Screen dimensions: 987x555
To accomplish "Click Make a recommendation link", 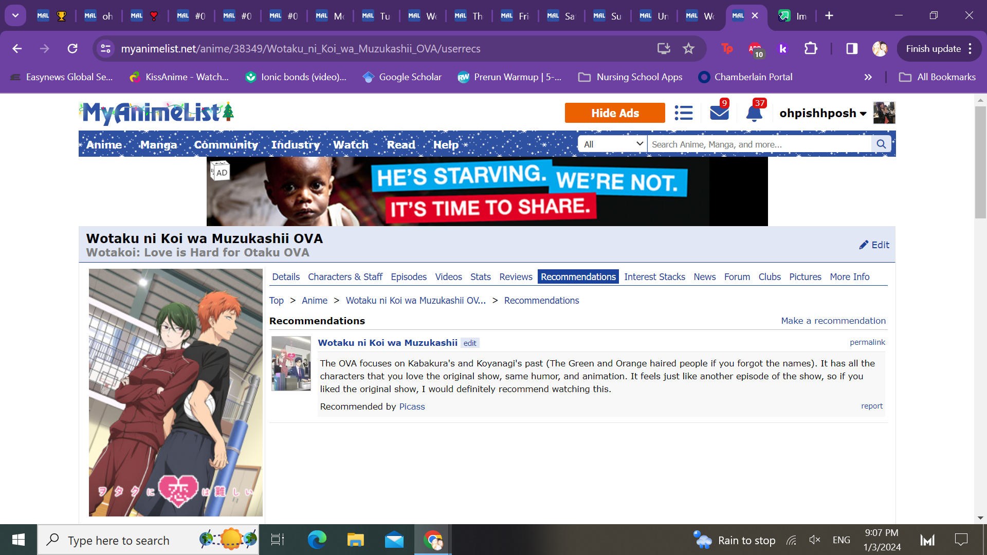I will coord(833,321).
